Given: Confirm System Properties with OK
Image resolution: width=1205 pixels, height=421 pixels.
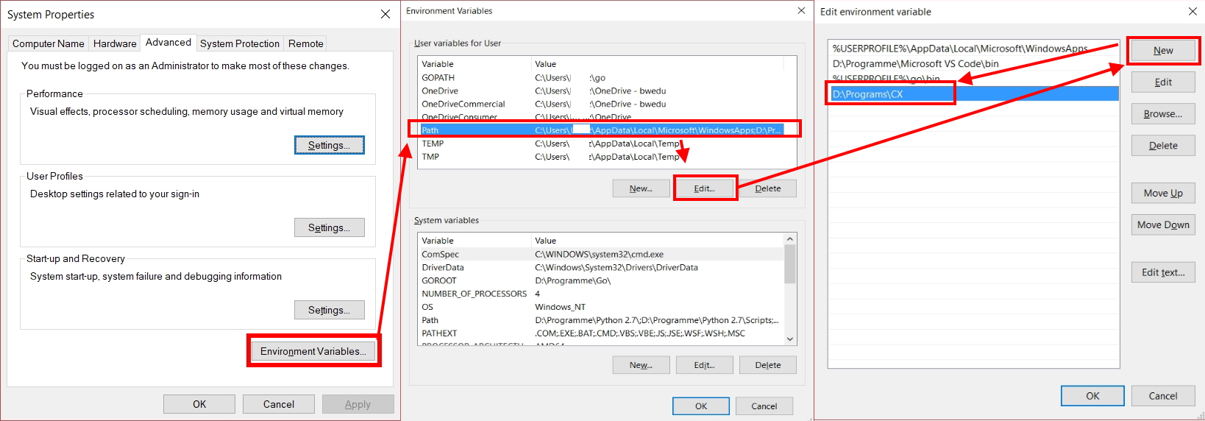Looking at the screenshot, I should pos(199,404).
